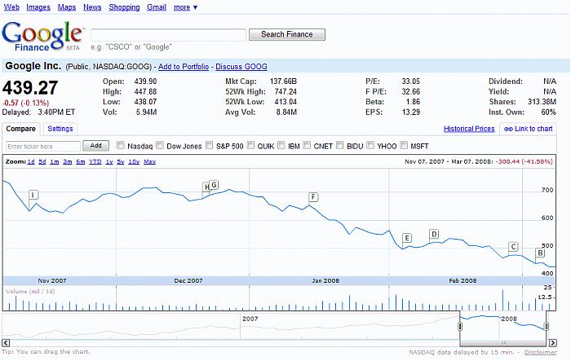Image resolution: width=571 pixels, height=361 pixels.
Task: Click news flag marker B on chart
Action: tap(539, 253)
